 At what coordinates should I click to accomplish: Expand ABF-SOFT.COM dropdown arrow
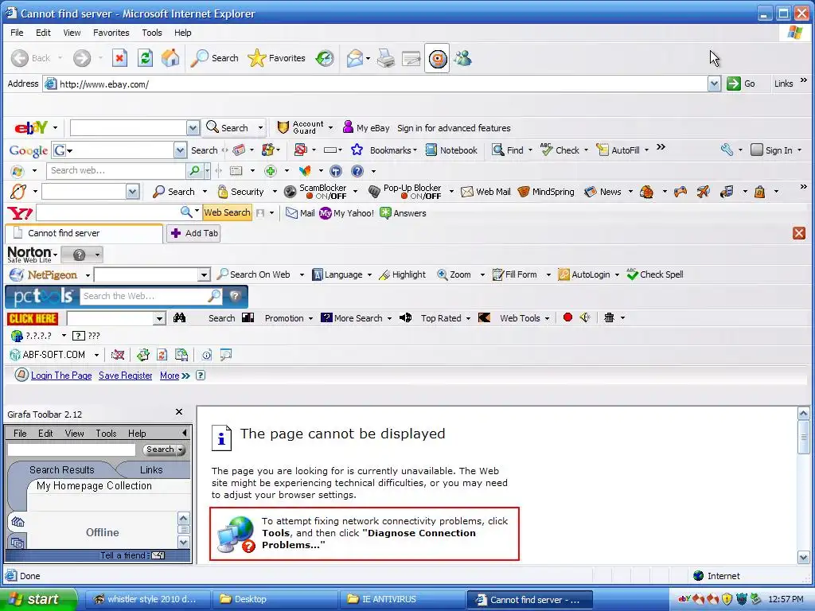96,356
